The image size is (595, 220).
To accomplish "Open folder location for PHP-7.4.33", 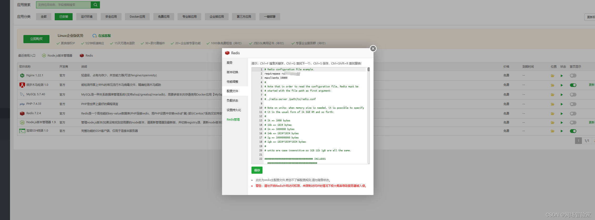I will click(552, 104).
